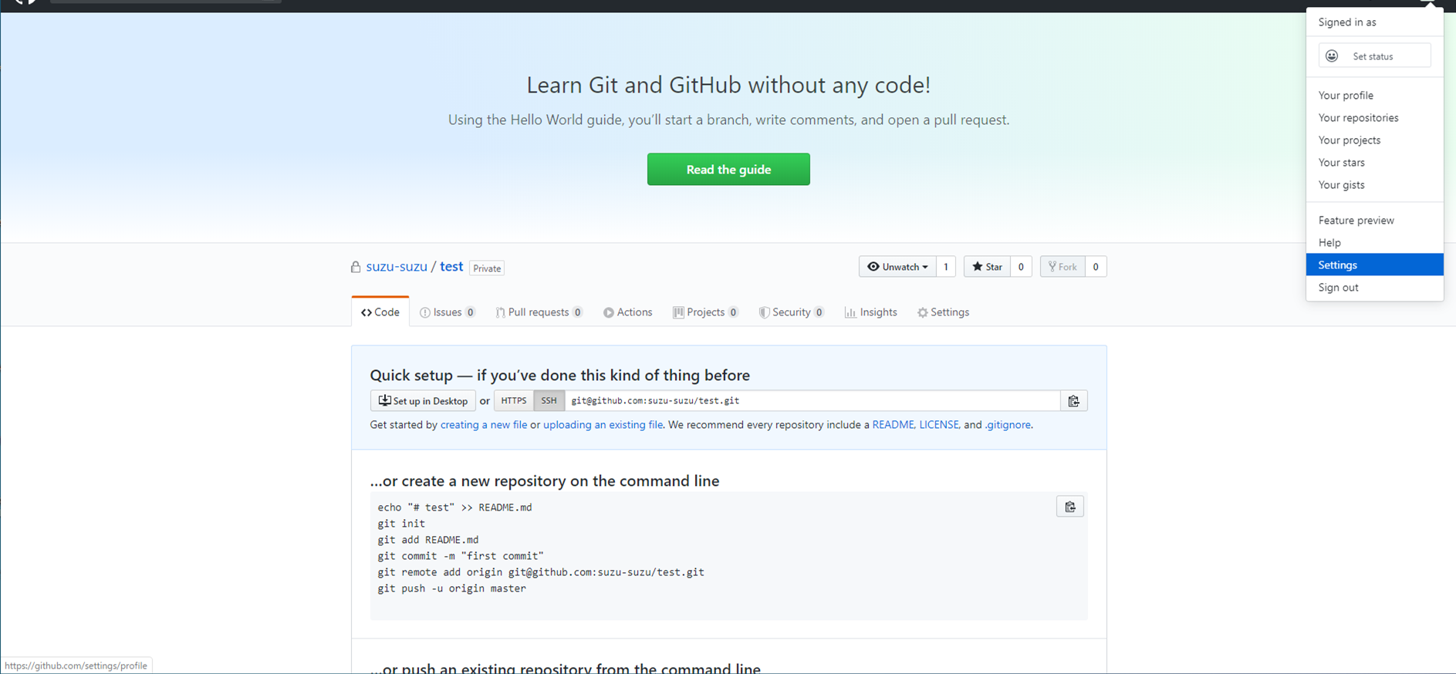Screen dimensions: 1456x674
Task: Choose Your gists from user menu
Action: coord(1374,185)
